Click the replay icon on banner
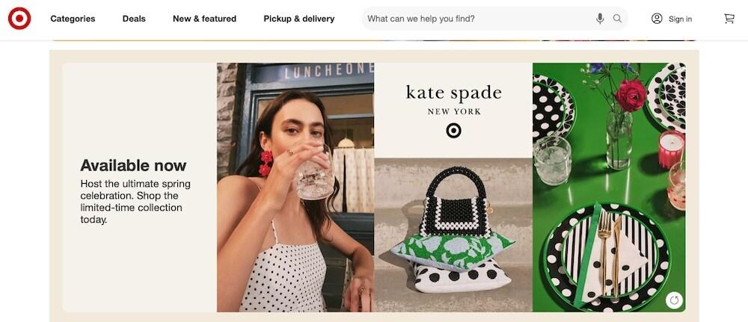This screenshot has height=322, width=748. point(674,300)
